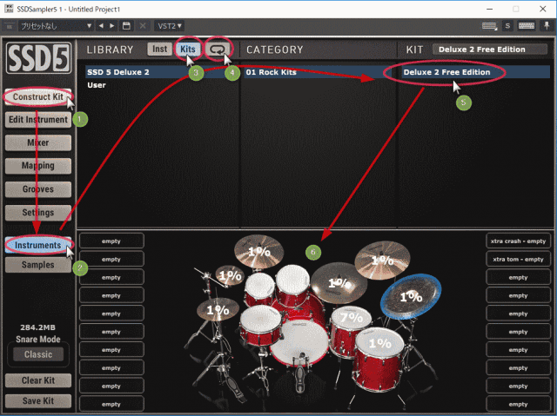Select the hi-hat cymbal on the kit
The image size is (557, 416).
coord(218,309)
